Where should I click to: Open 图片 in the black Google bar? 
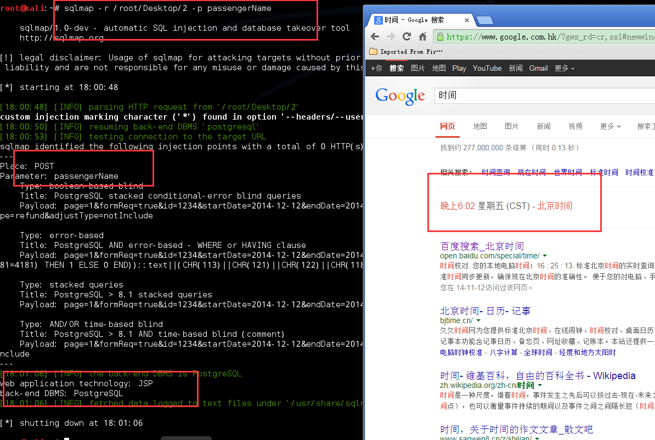(417, 68)
